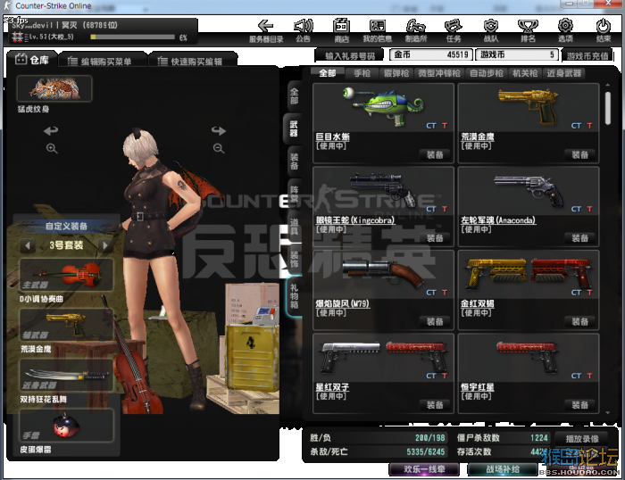Select the vertical 全部 category tab
Image resolution: width=625 pixels, height=480 pixels.
coord(294,96)
